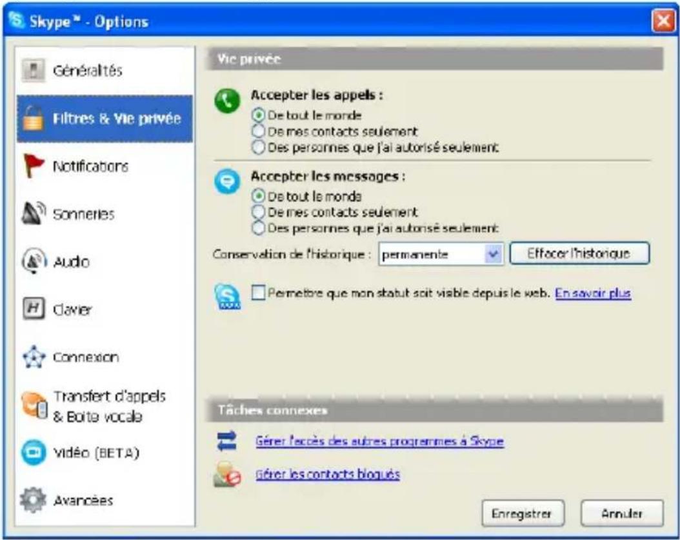Open Avancées settings section
The image size is (680, 540).
click(105, 500)
